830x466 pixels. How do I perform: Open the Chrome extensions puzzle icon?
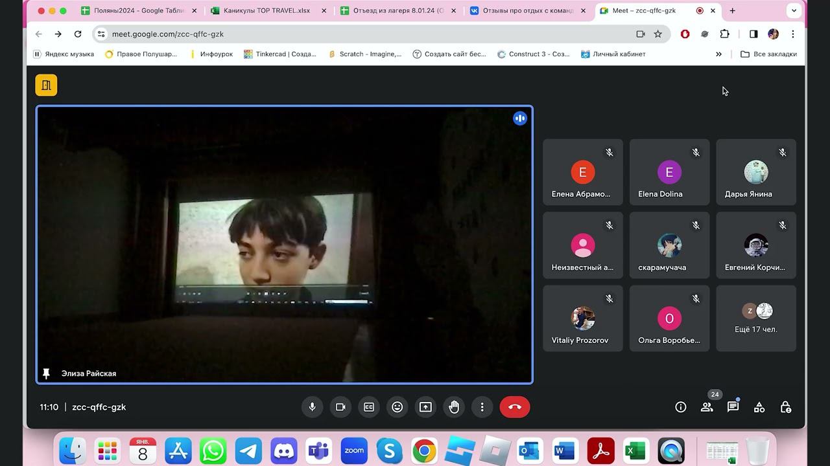click(x=725, y=34)
